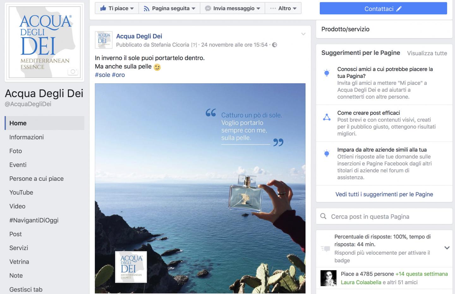Expand the 'Altro' more options menu
The height and width of the screenshot is (294, 455).
pyautogui.click(x=283, y=8)
